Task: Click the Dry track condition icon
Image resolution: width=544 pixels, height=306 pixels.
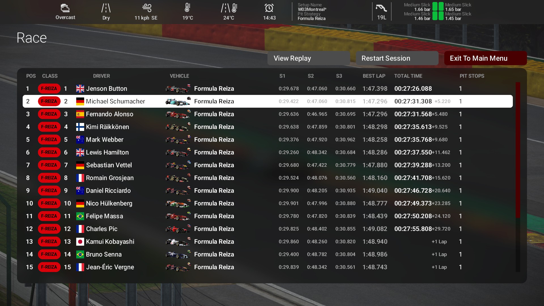Action: (x=106, y=8)
